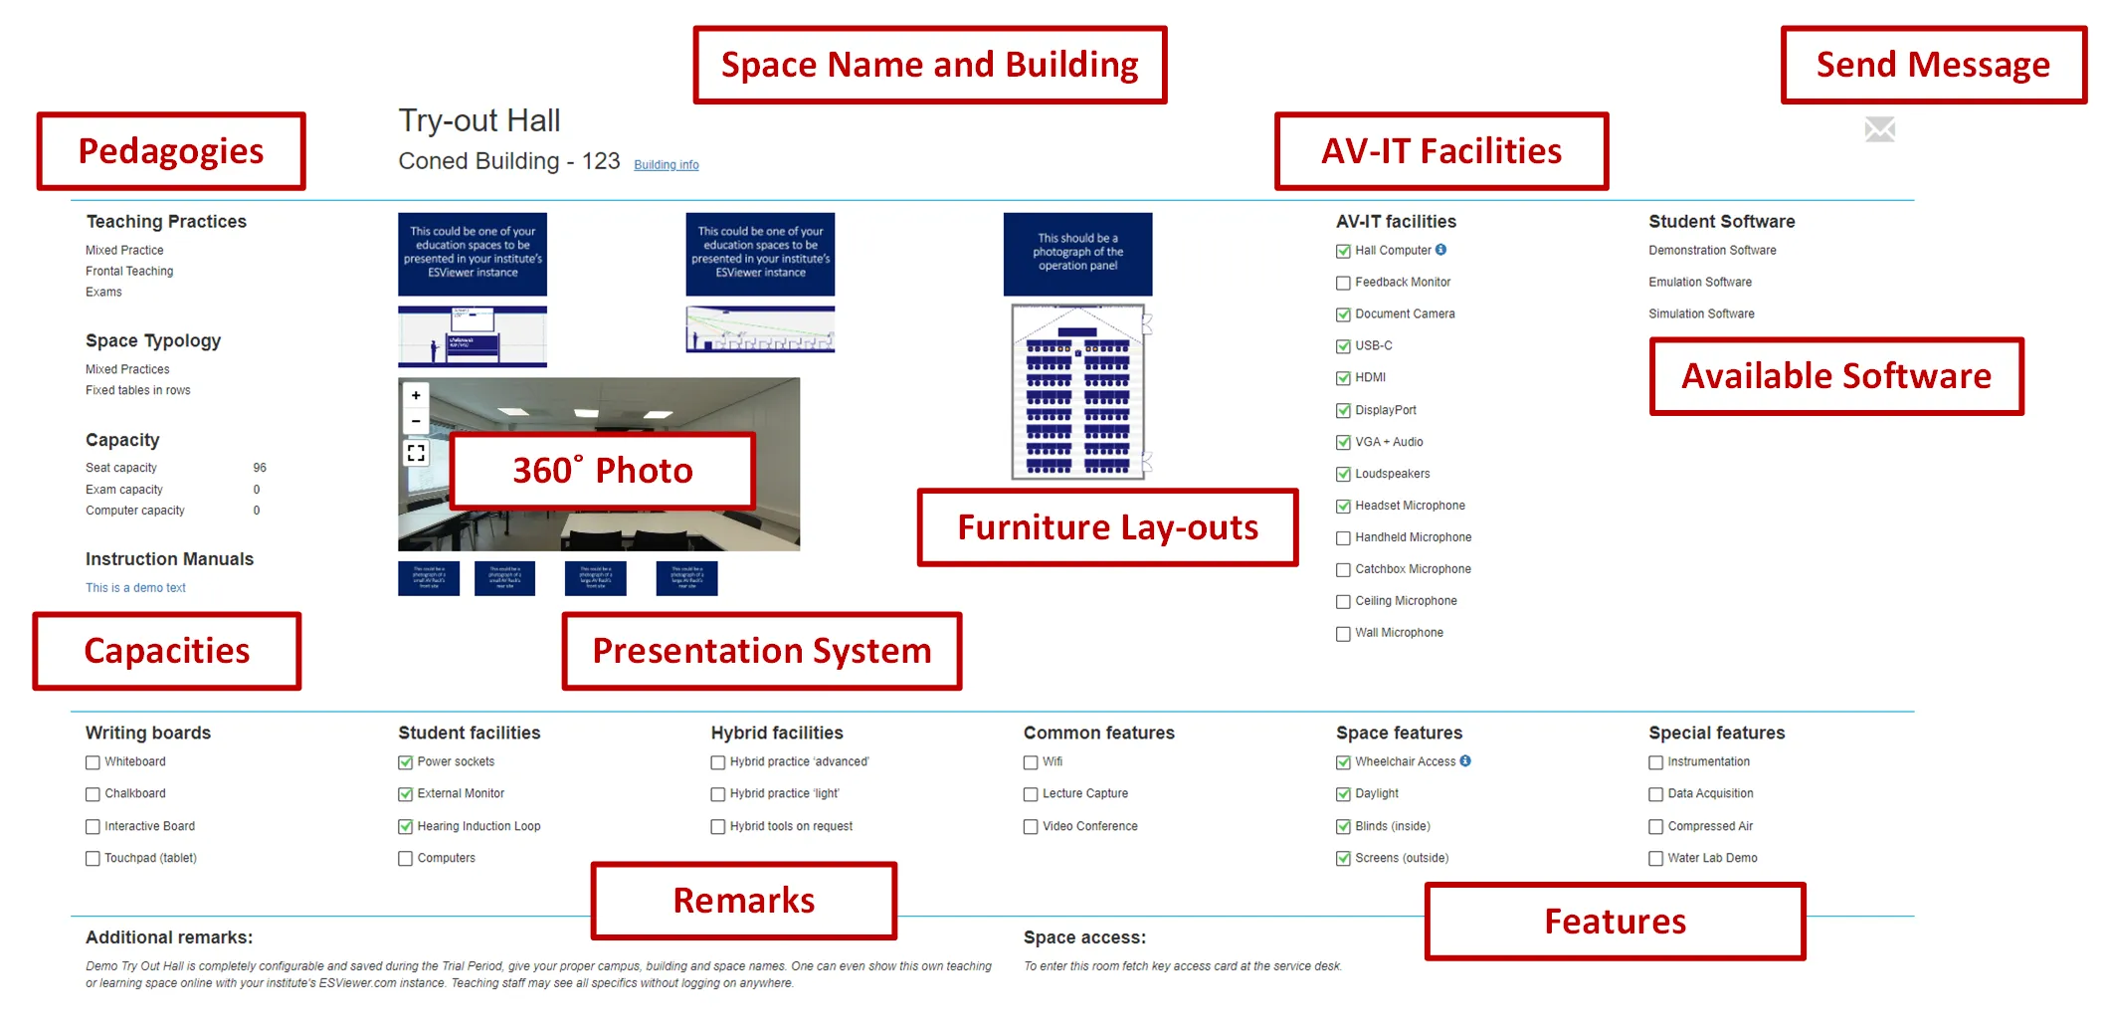Tick the Handheld Microphone checkbox
The height and width of the screenshot is (1034, 2106).
tap(1343, 538)
